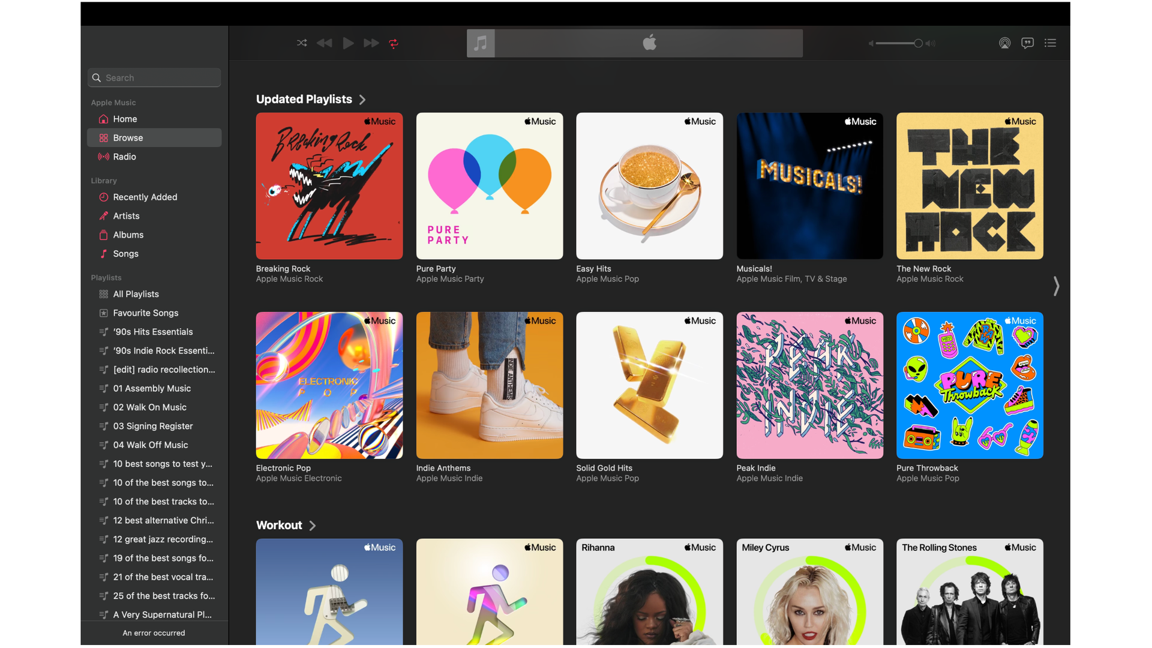Switch to the Browse section

(128, 137)
